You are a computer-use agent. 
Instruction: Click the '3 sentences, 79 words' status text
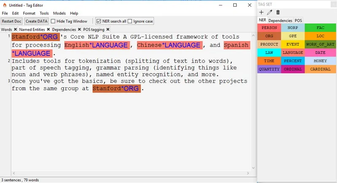(20, 180)
